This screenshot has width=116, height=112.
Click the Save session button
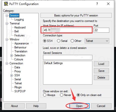point(101,71)
